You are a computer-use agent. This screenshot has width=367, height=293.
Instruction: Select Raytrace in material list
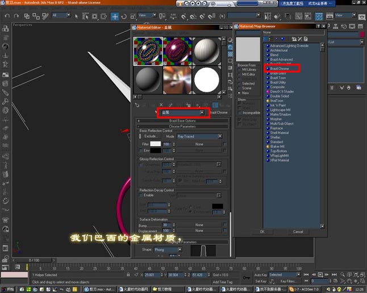276,128
